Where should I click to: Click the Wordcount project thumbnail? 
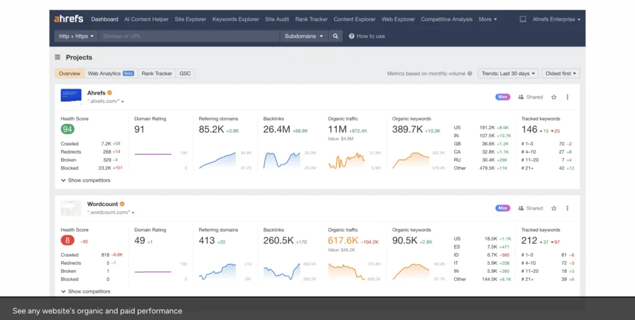(x=71, y=208)
